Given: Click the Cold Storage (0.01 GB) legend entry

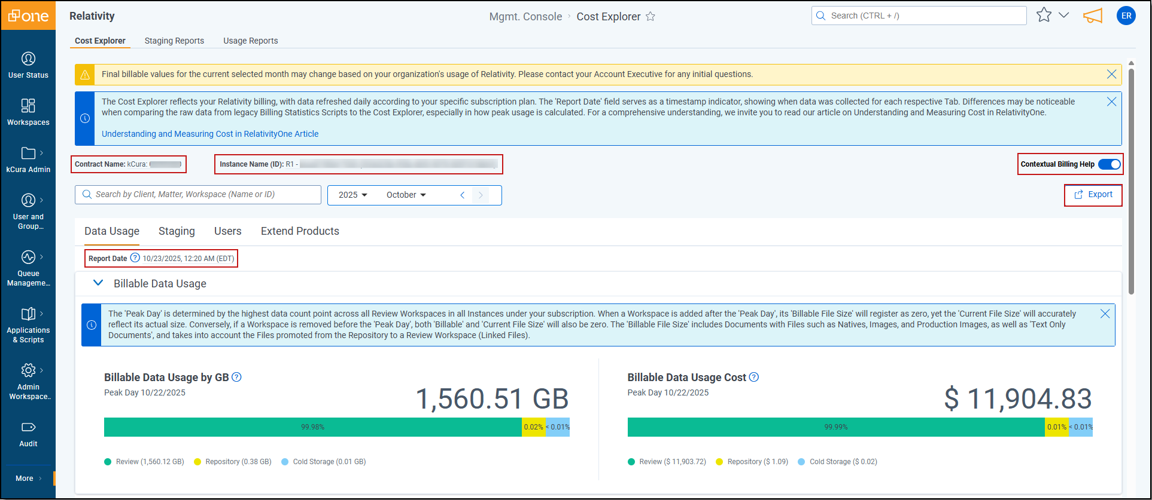Looking at the screenshot, I should [324, 462].
